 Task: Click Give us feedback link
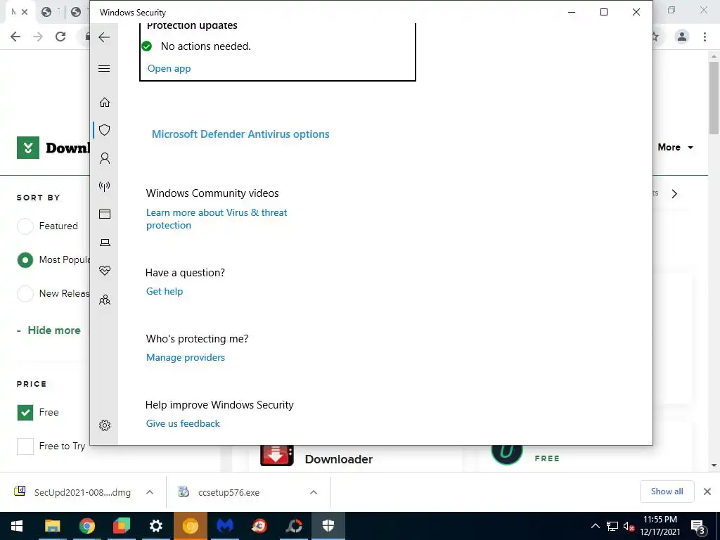point(183,423)
